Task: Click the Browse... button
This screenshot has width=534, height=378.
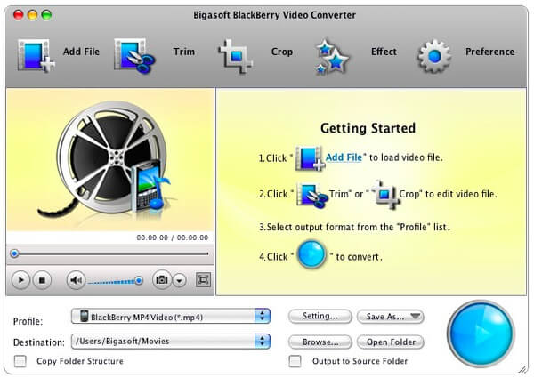Action: click(x=320, y=342)
